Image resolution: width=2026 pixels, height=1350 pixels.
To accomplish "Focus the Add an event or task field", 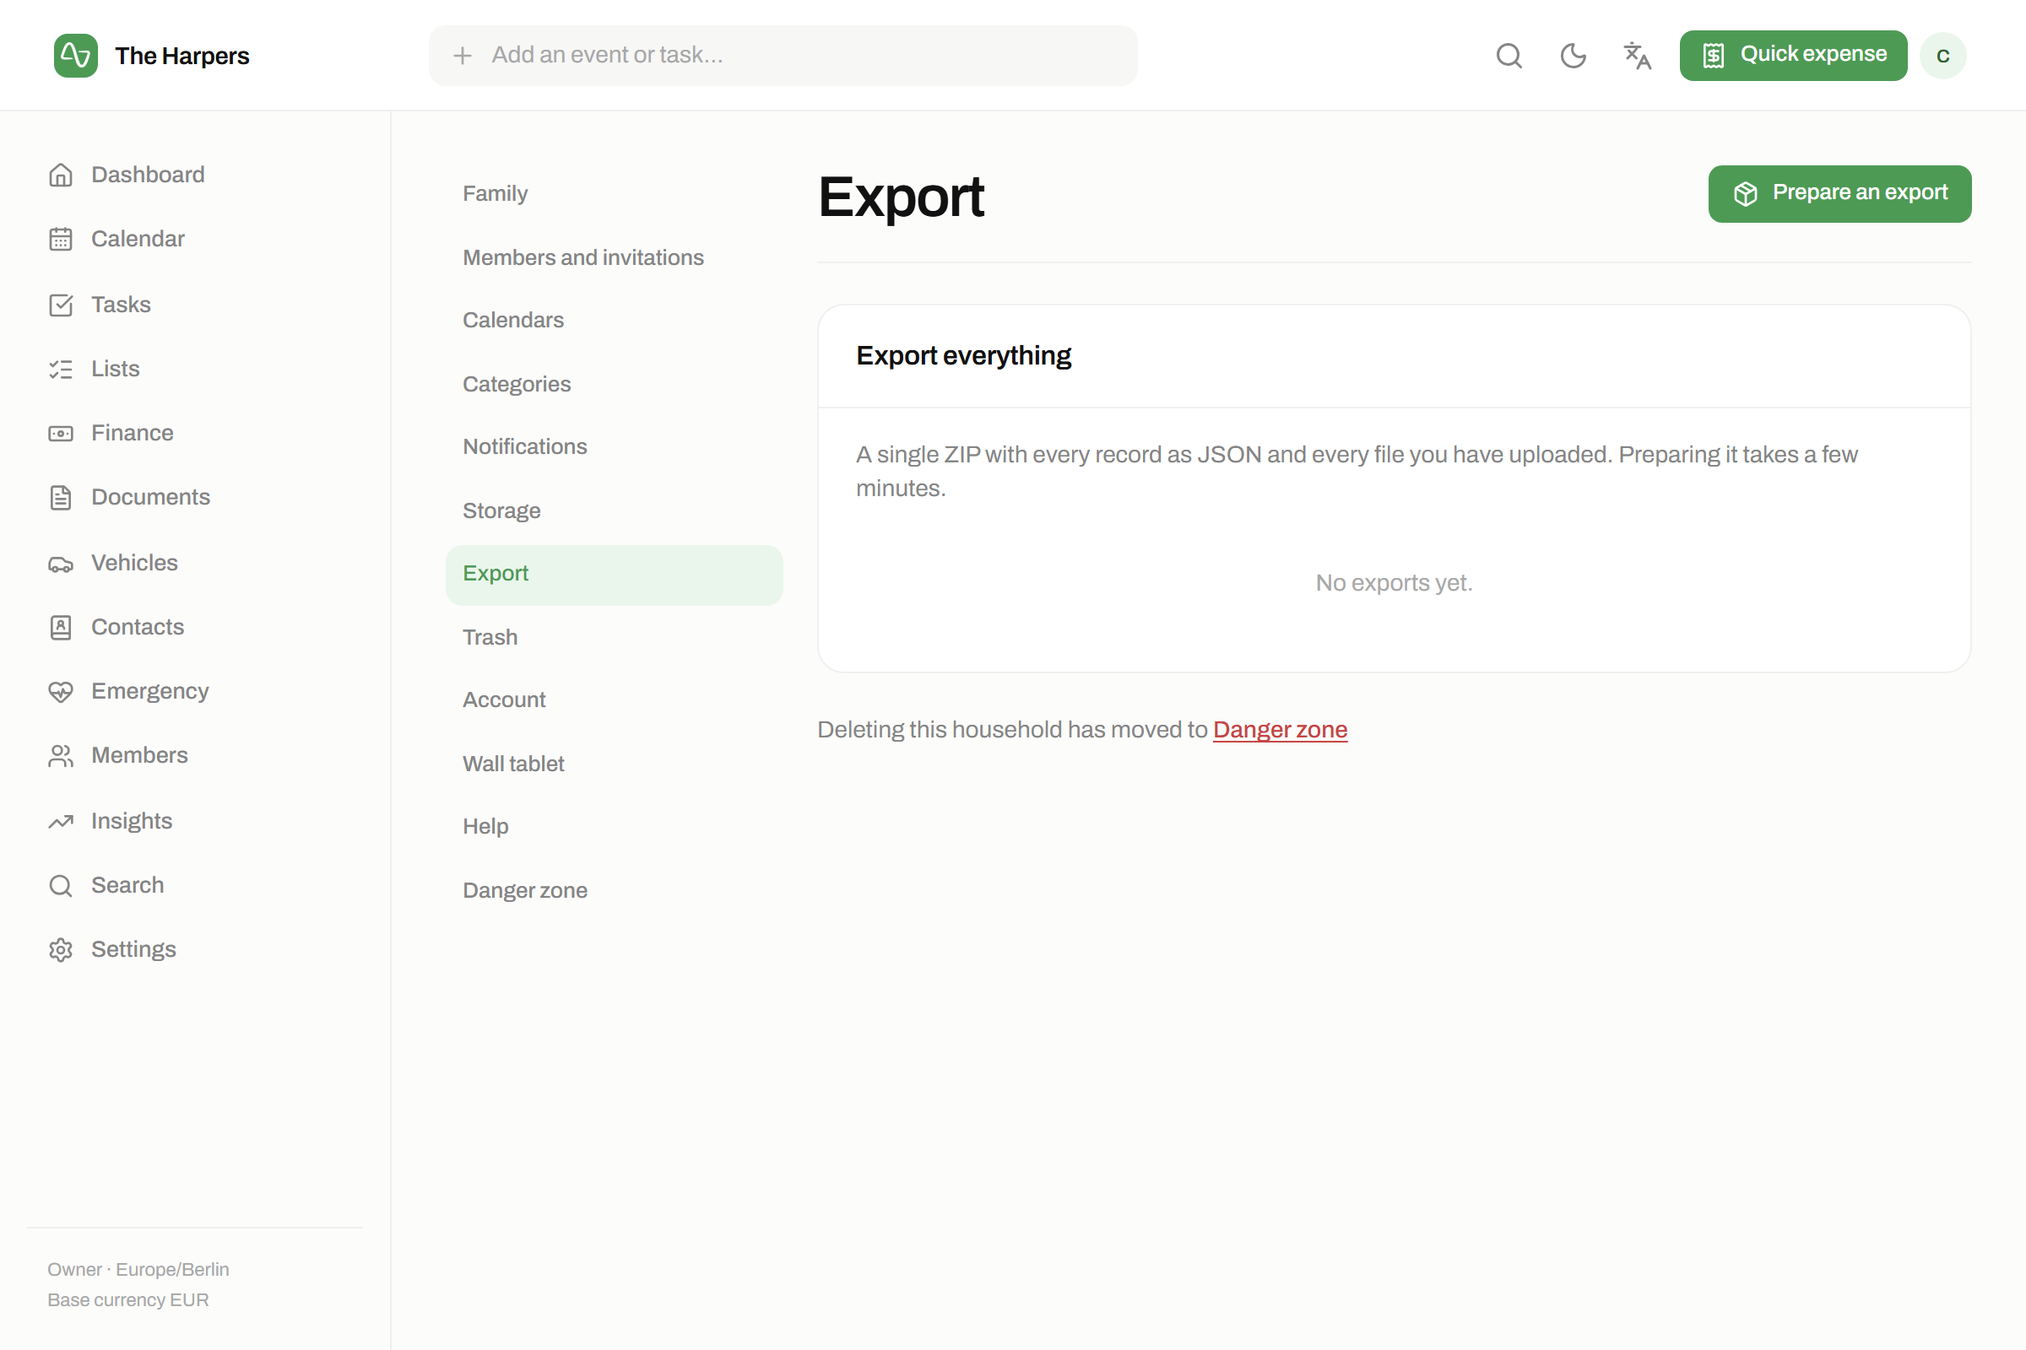I will pyautogui.click(x=783, y=56).
